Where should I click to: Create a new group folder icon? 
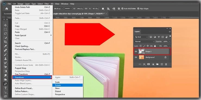tap(157, 64)
